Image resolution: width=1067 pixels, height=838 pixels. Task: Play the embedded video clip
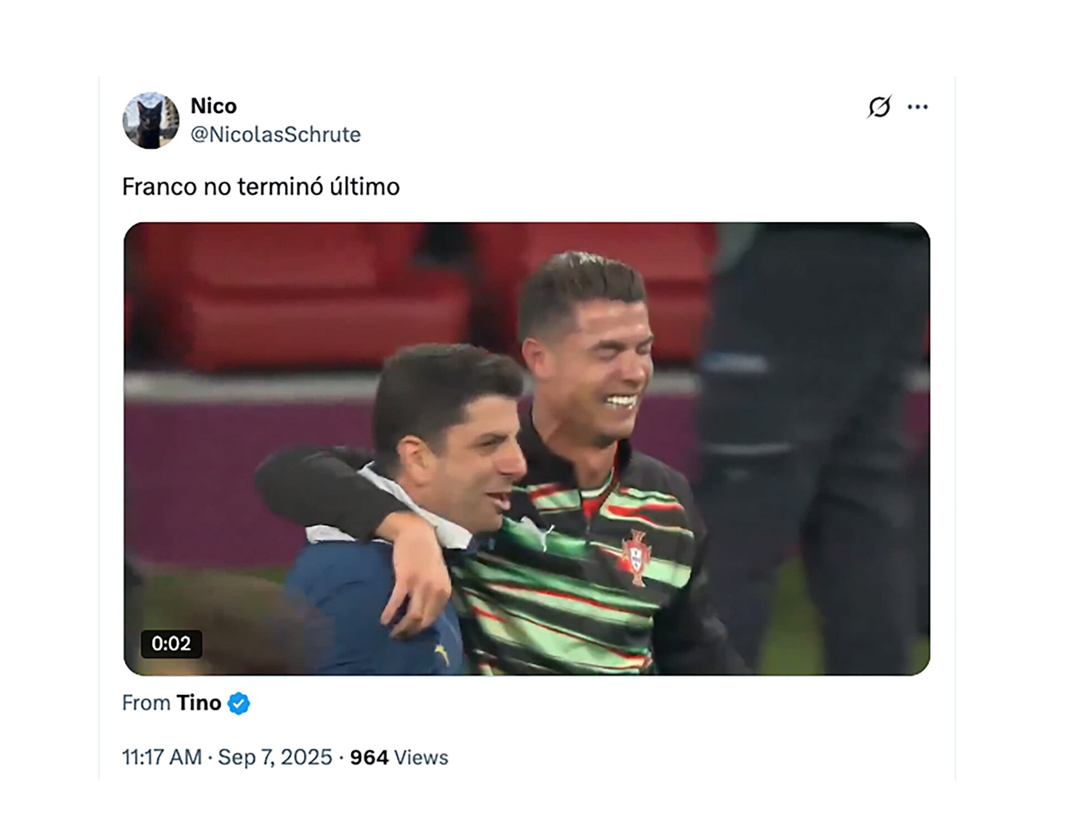click(526, 449)
